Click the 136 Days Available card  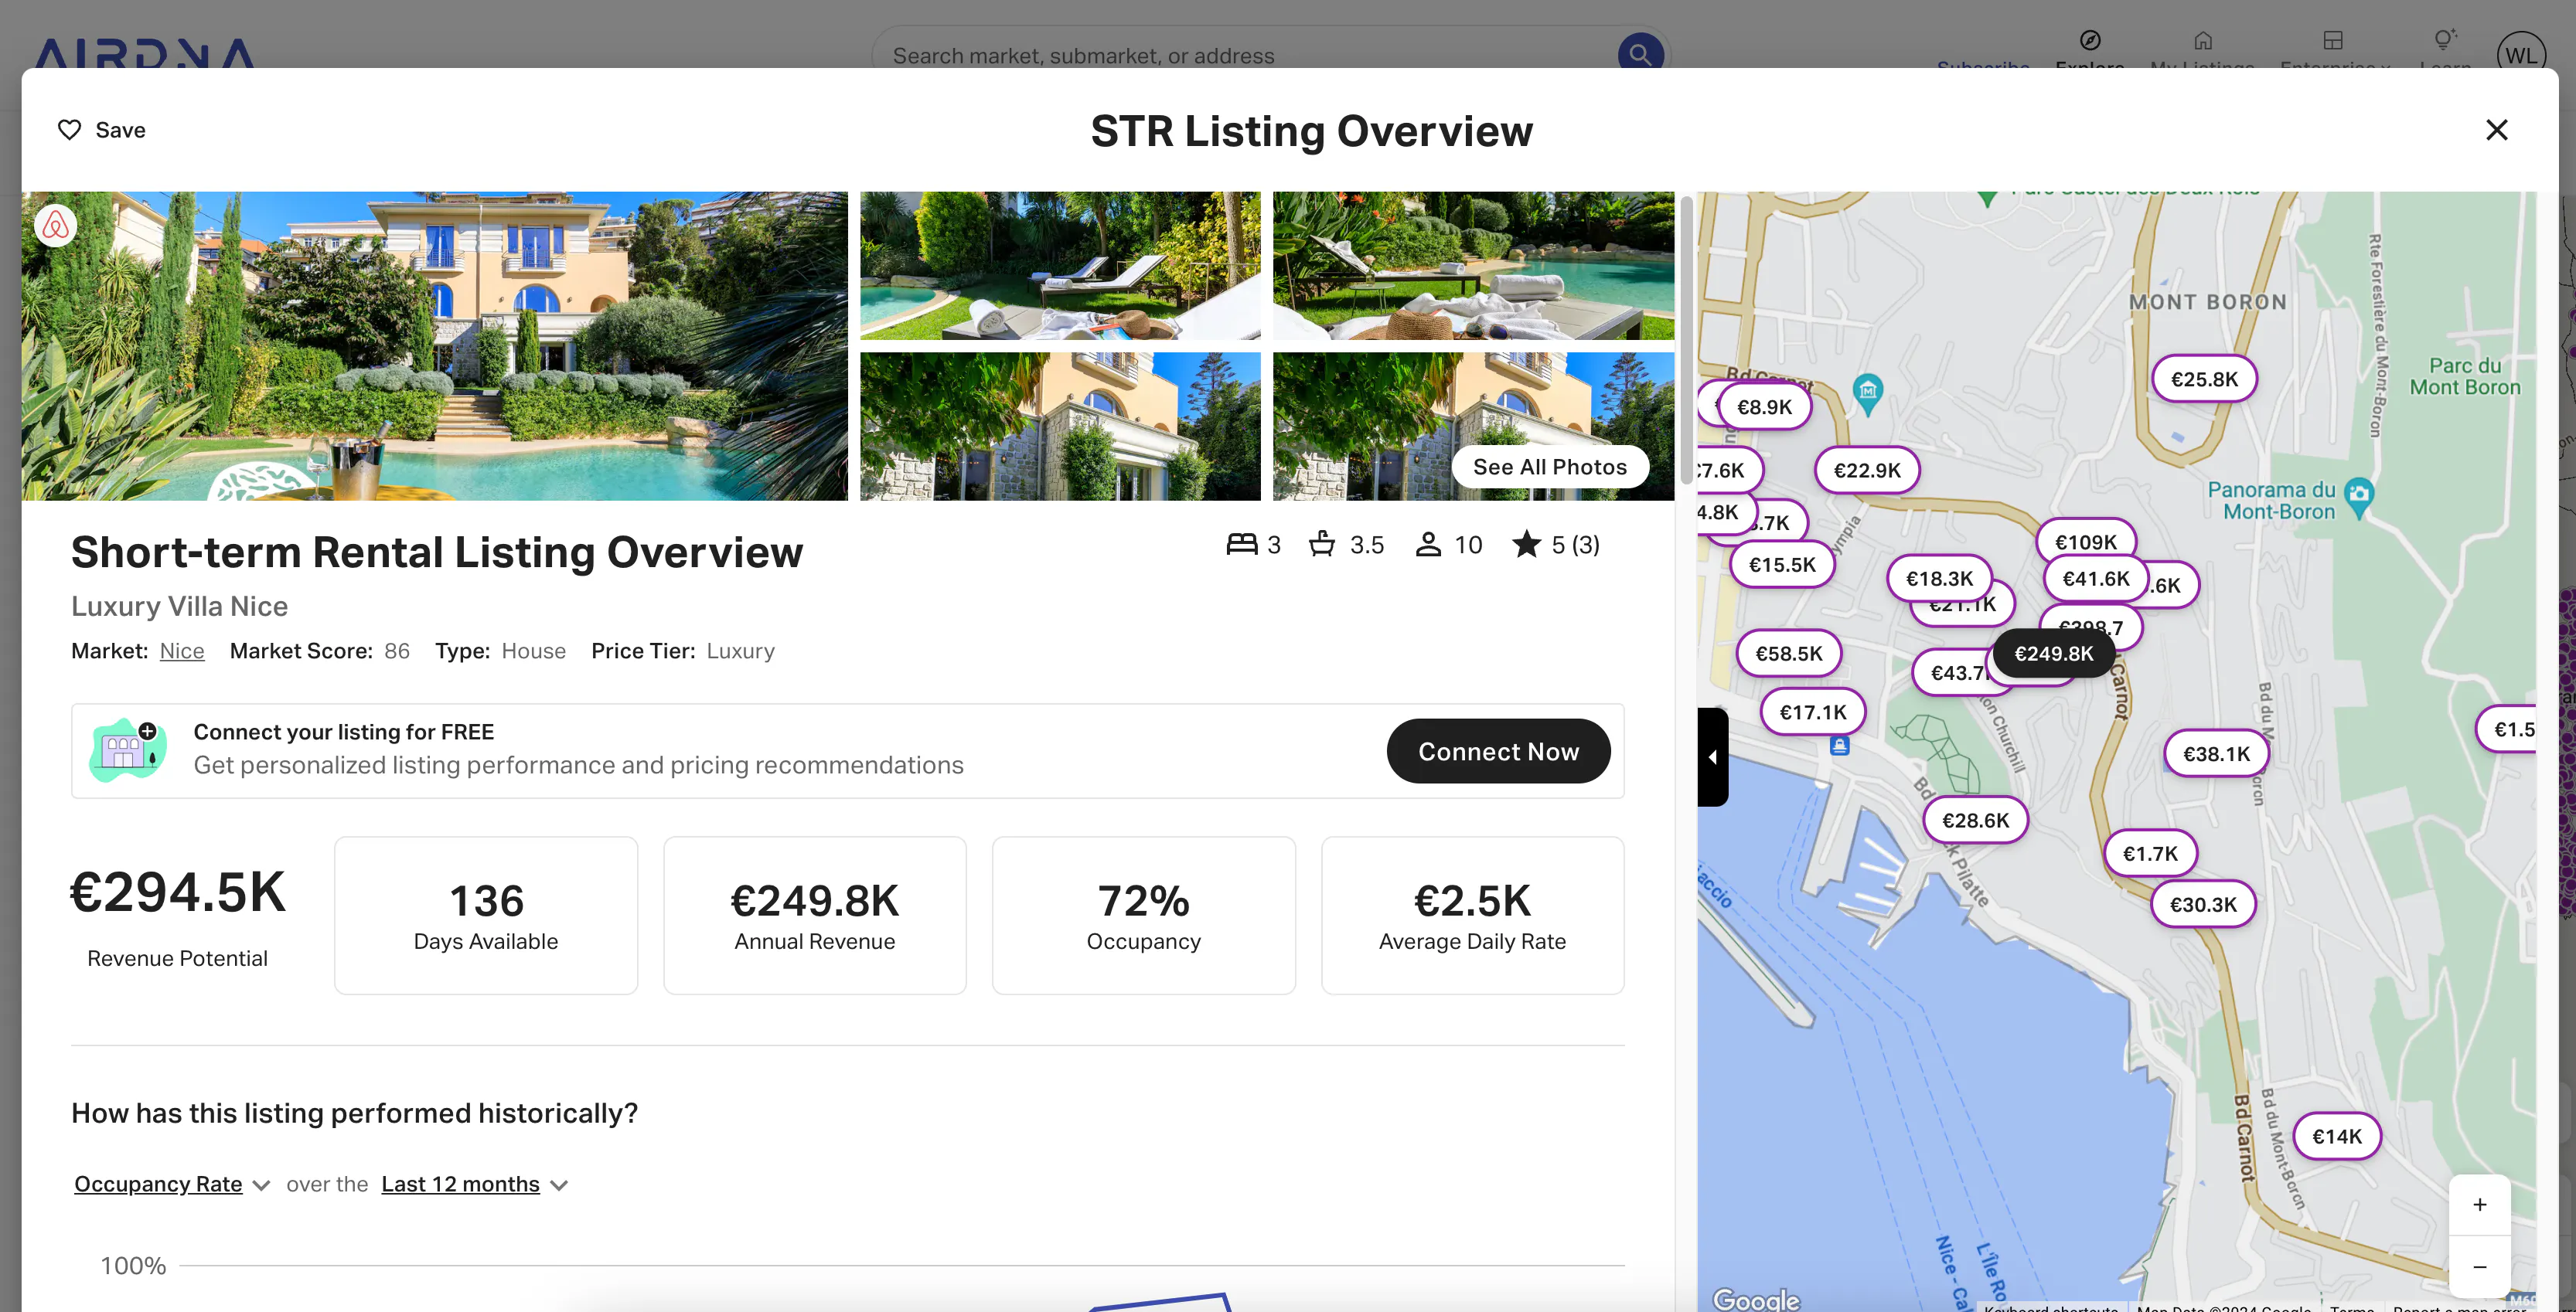pos(486,916)
